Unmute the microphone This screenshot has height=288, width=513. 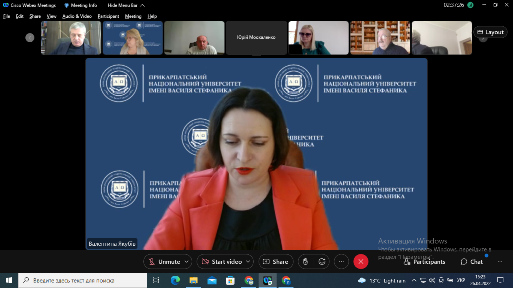164,262
